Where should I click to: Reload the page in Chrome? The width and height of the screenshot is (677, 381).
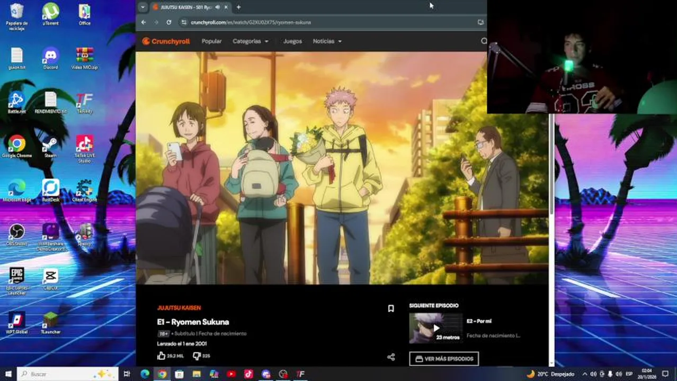click(x=169, y=22)
